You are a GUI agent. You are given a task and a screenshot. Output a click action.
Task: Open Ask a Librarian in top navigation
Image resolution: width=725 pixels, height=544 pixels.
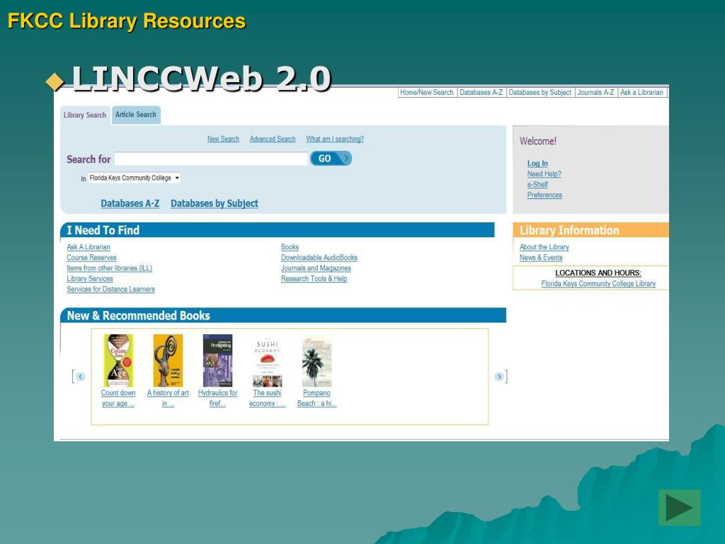click(x=641, y=93)
